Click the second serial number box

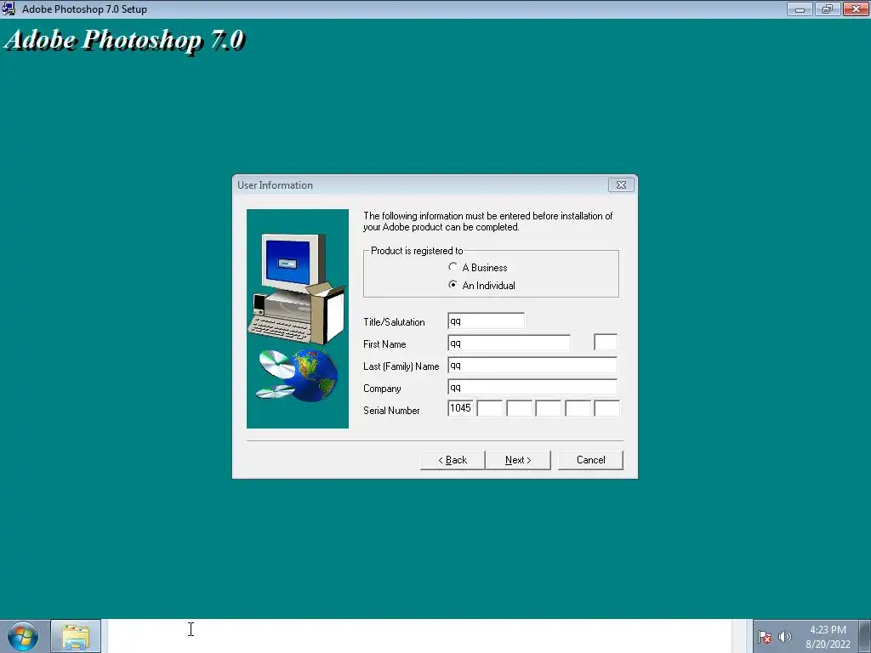490,408
